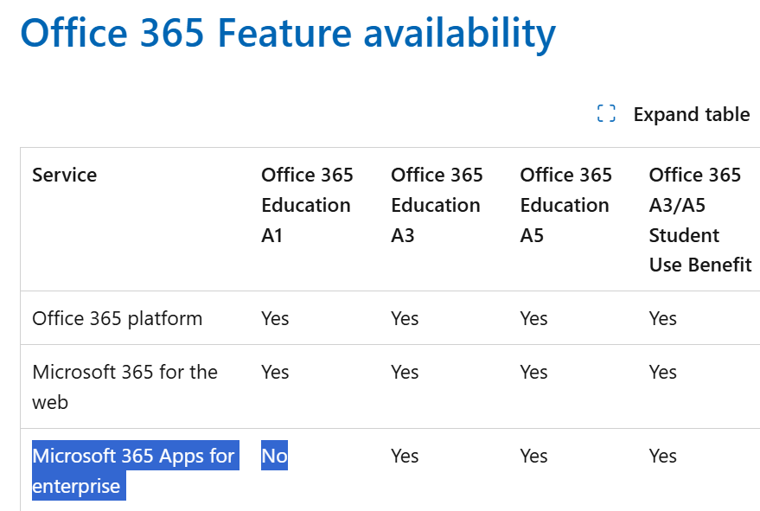Screen dimensions: 760x511
Task: Select the Office 365 Education A1 header
Action: [x=307, y=205]
